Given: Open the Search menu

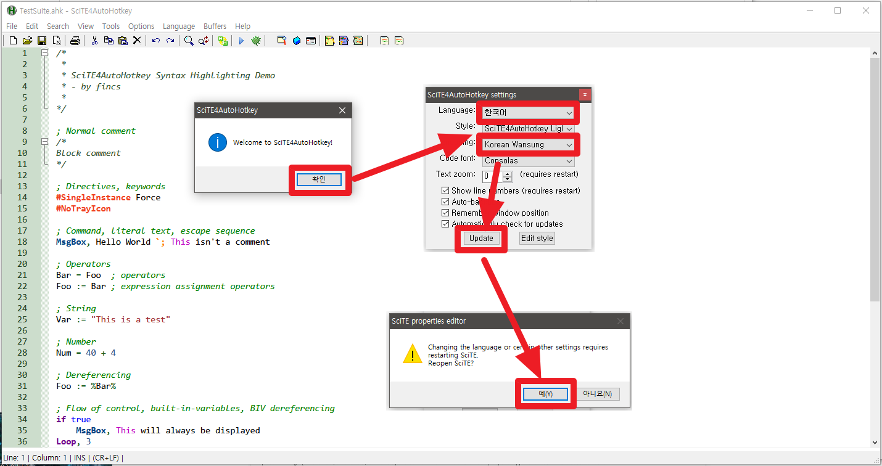Looking at the screenshot, I should click(x=58, y=26).
